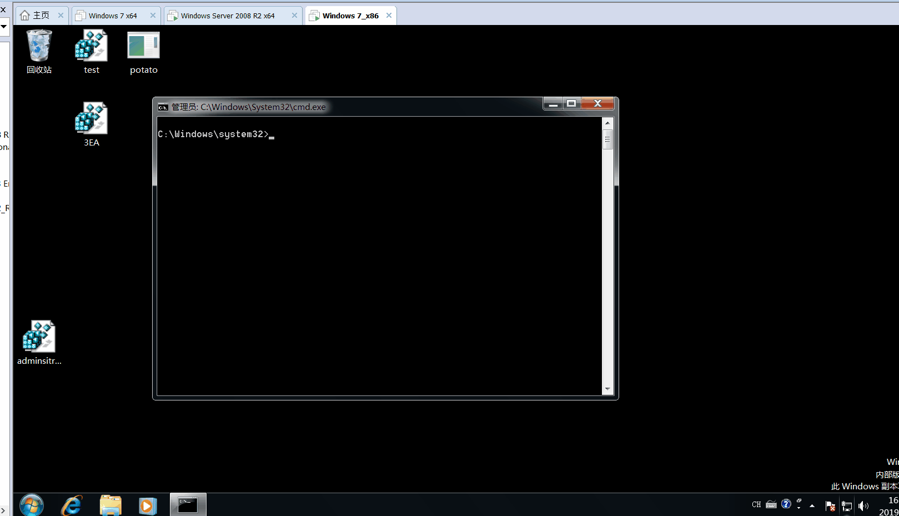Open the cmd window system menu icon
899x516 pixels.
pyautogui.click(x=163, y=107)
